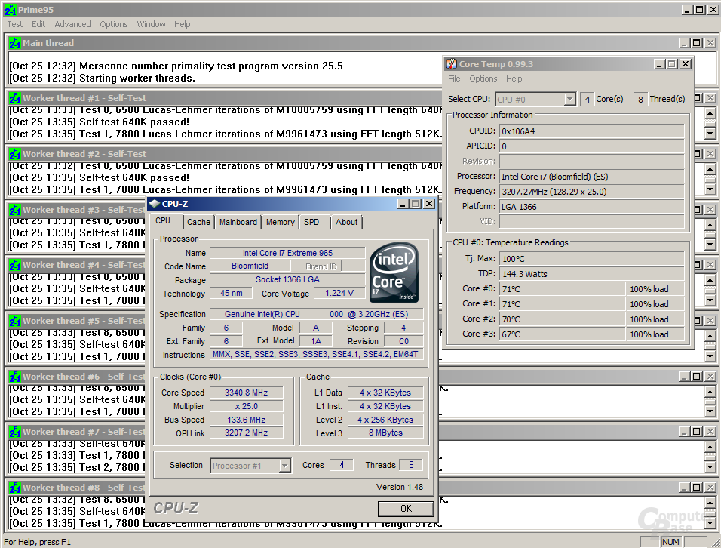721x548 pixels.
Task: Click the Worker thread #5 window icon
Action: click(x=15, y=321)
